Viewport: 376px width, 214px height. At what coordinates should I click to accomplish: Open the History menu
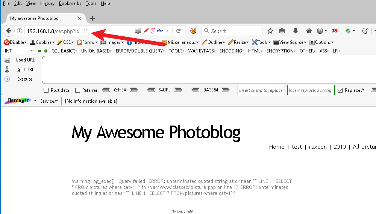47,3
